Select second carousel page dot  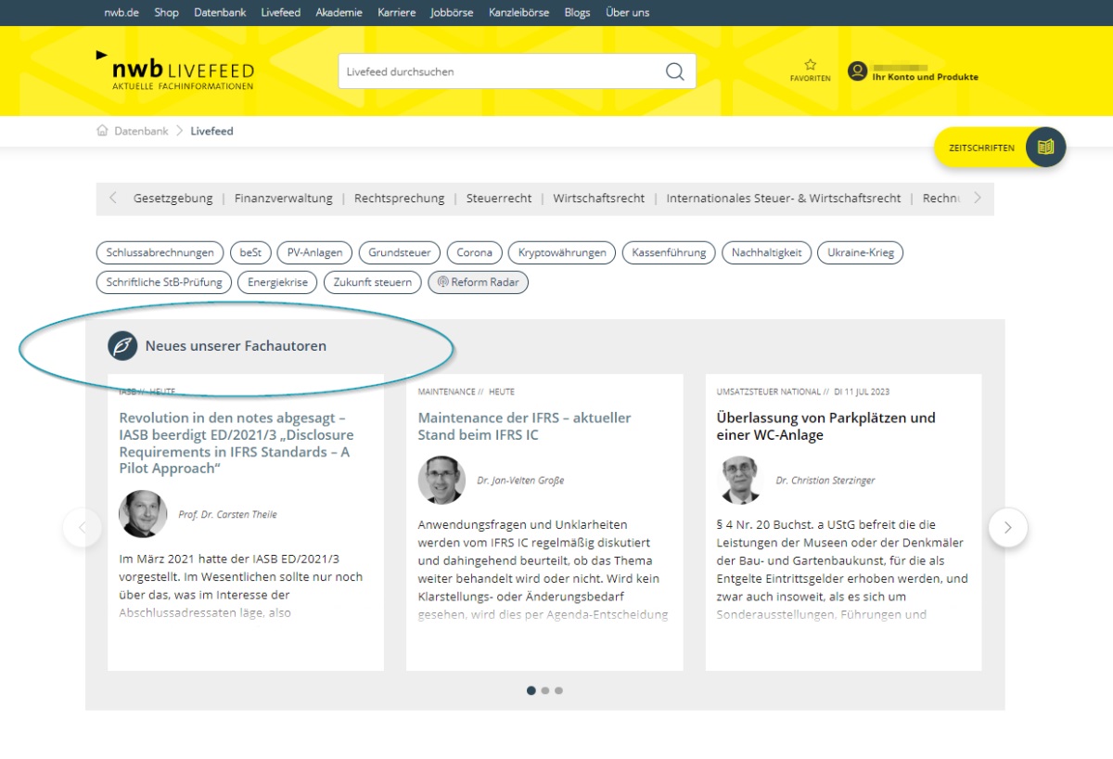click(545, 690)
